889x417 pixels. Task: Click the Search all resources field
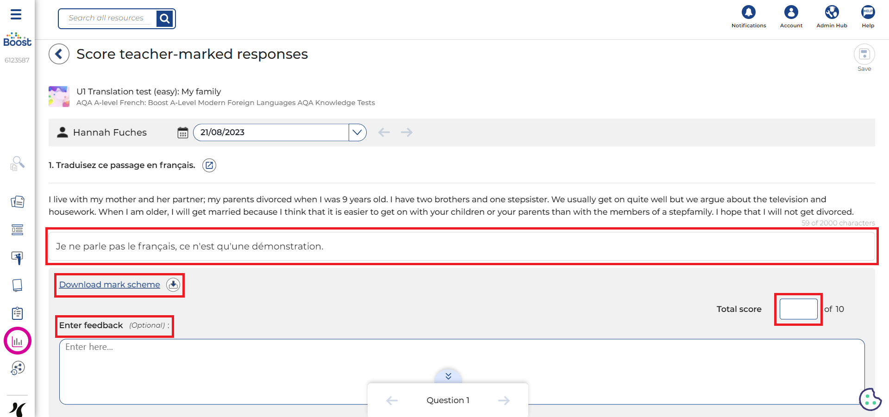point(106,19)
